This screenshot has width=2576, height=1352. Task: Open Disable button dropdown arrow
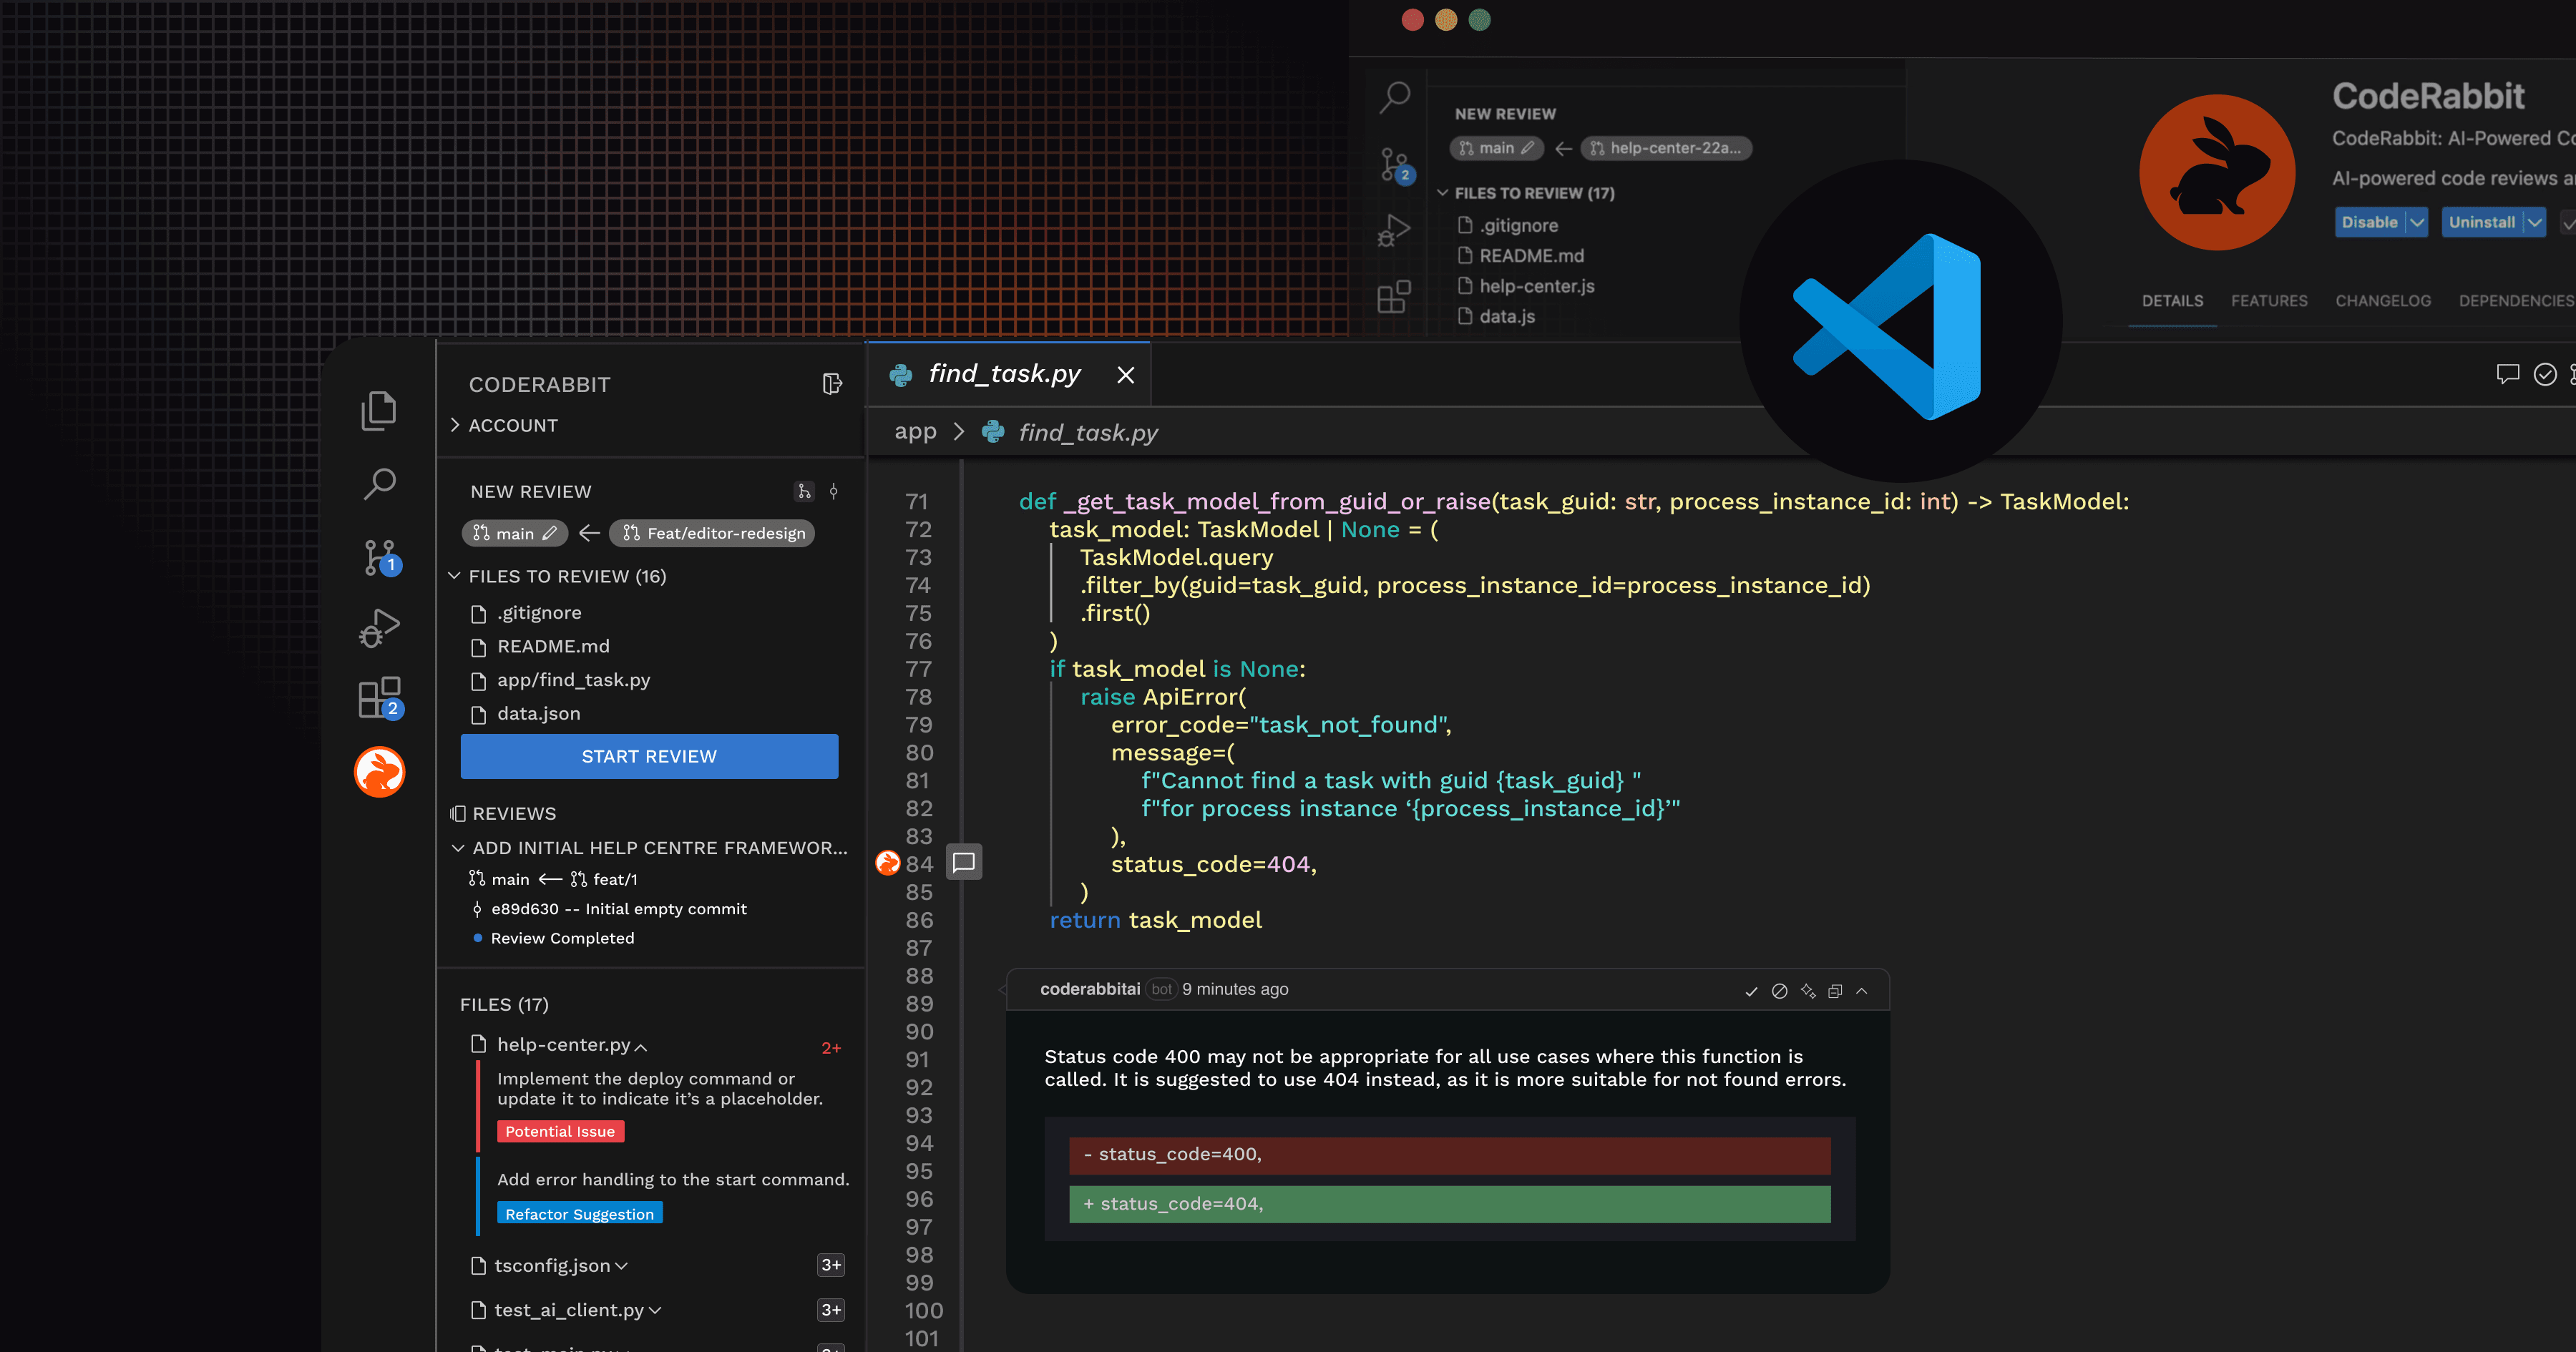coord(2417,222)
